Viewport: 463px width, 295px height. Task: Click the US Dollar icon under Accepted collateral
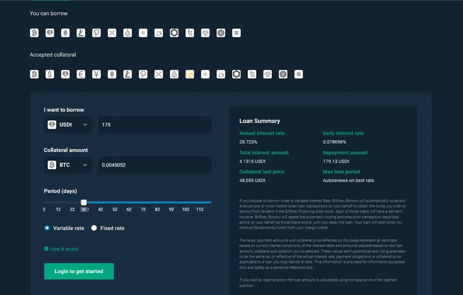tap(50, 74)
